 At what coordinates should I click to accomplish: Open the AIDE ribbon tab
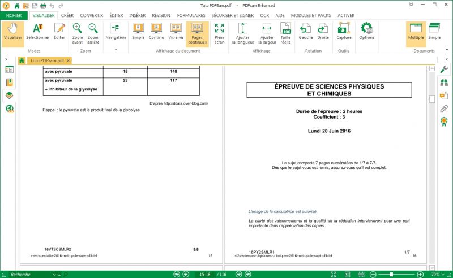point(280,15)
